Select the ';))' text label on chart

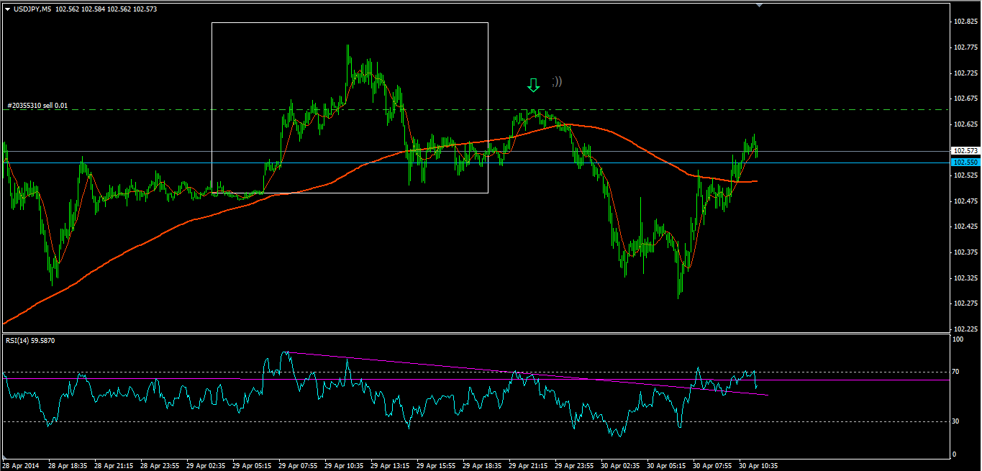558,81
